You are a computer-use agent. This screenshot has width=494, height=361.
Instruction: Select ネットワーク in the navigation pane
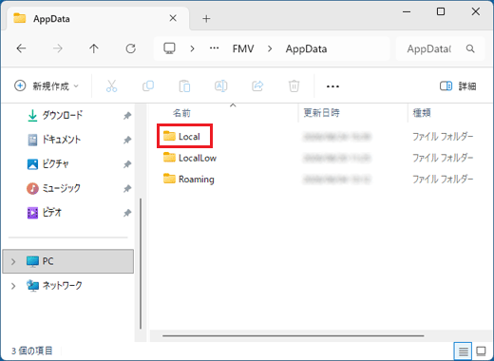tap(62, 286)
